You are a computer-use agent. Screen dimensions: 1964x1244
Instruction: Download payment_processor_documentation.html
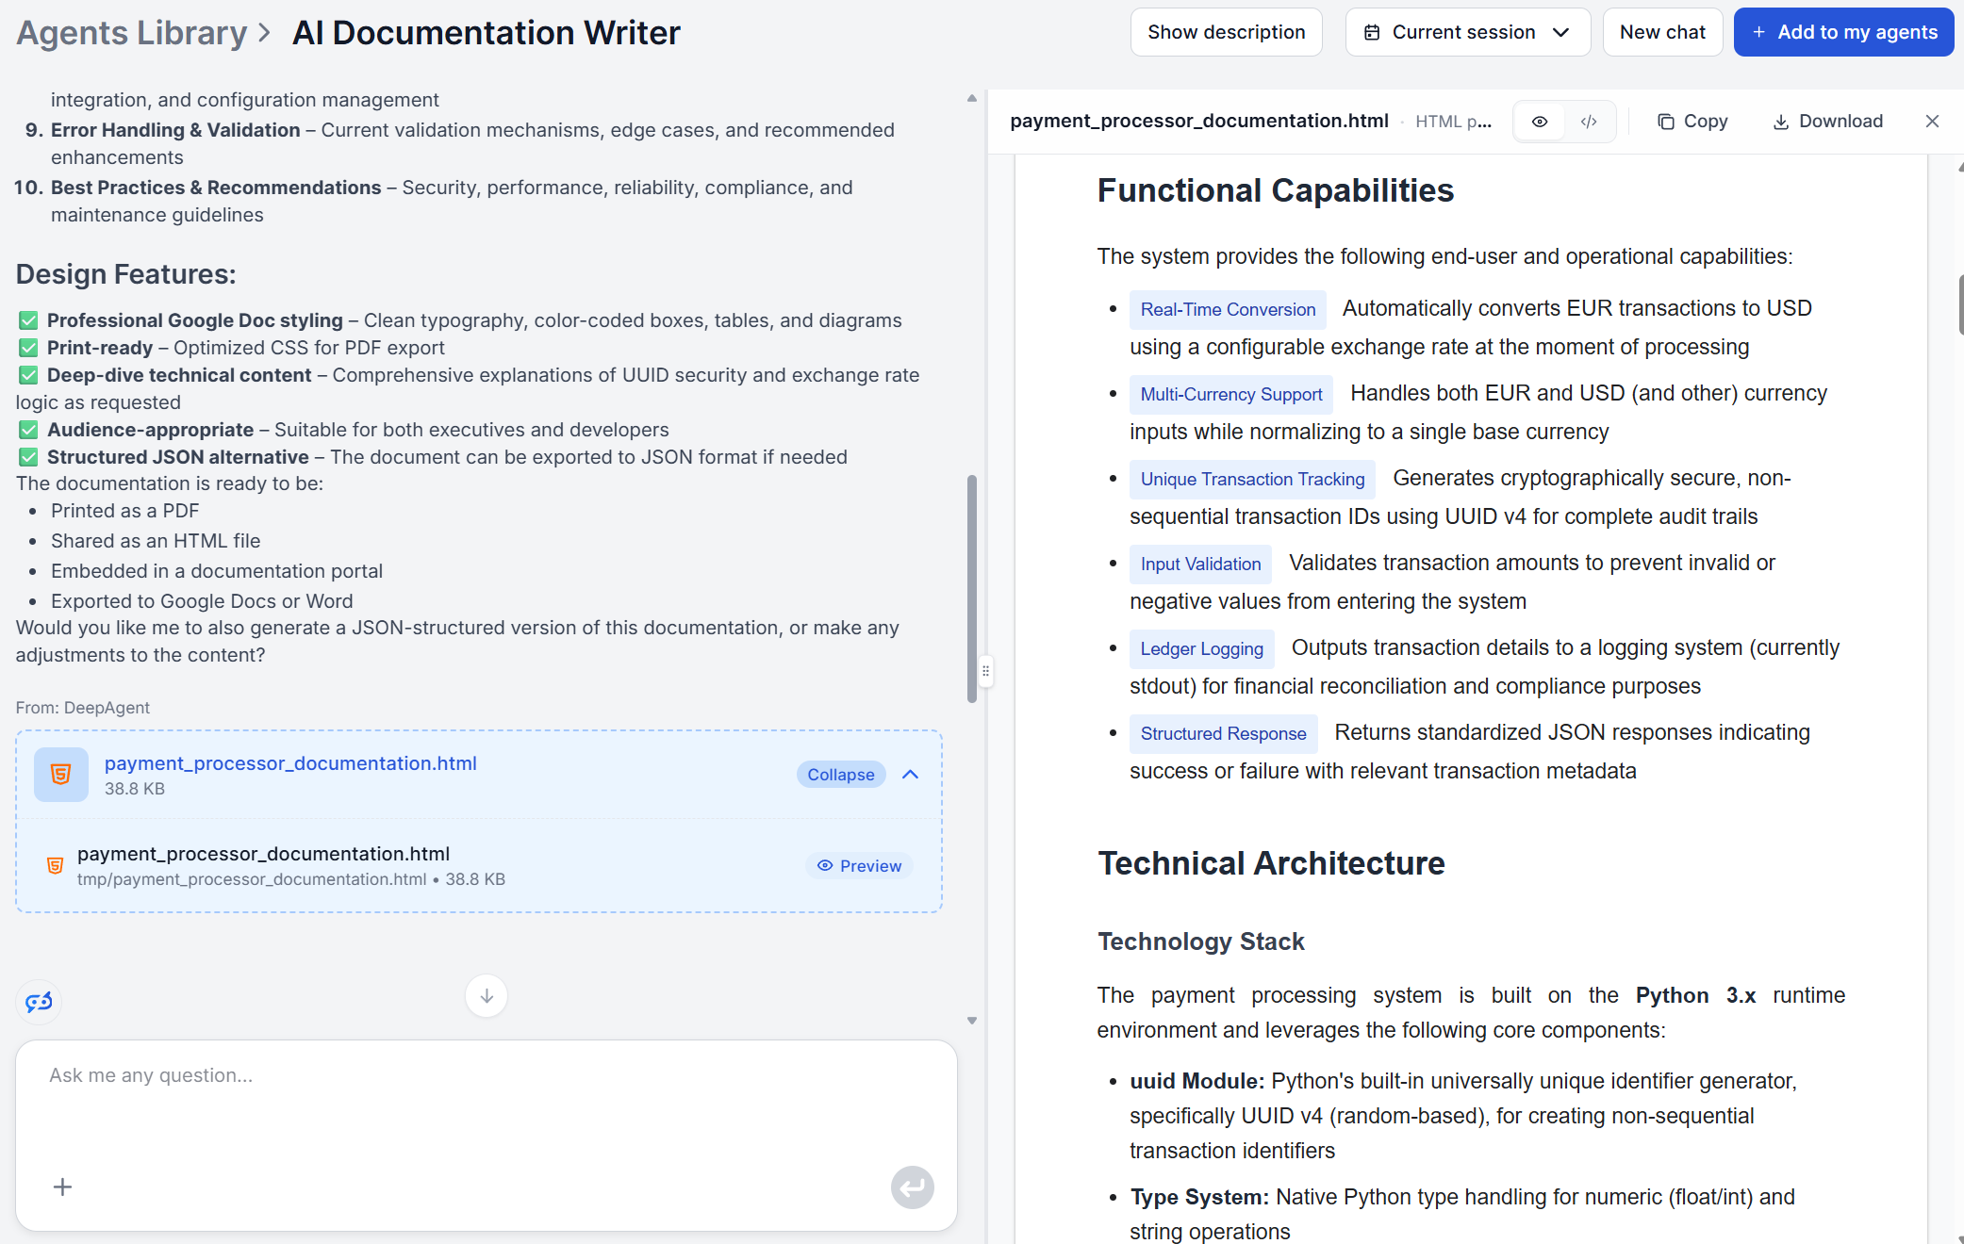(x=1828, y=122)
